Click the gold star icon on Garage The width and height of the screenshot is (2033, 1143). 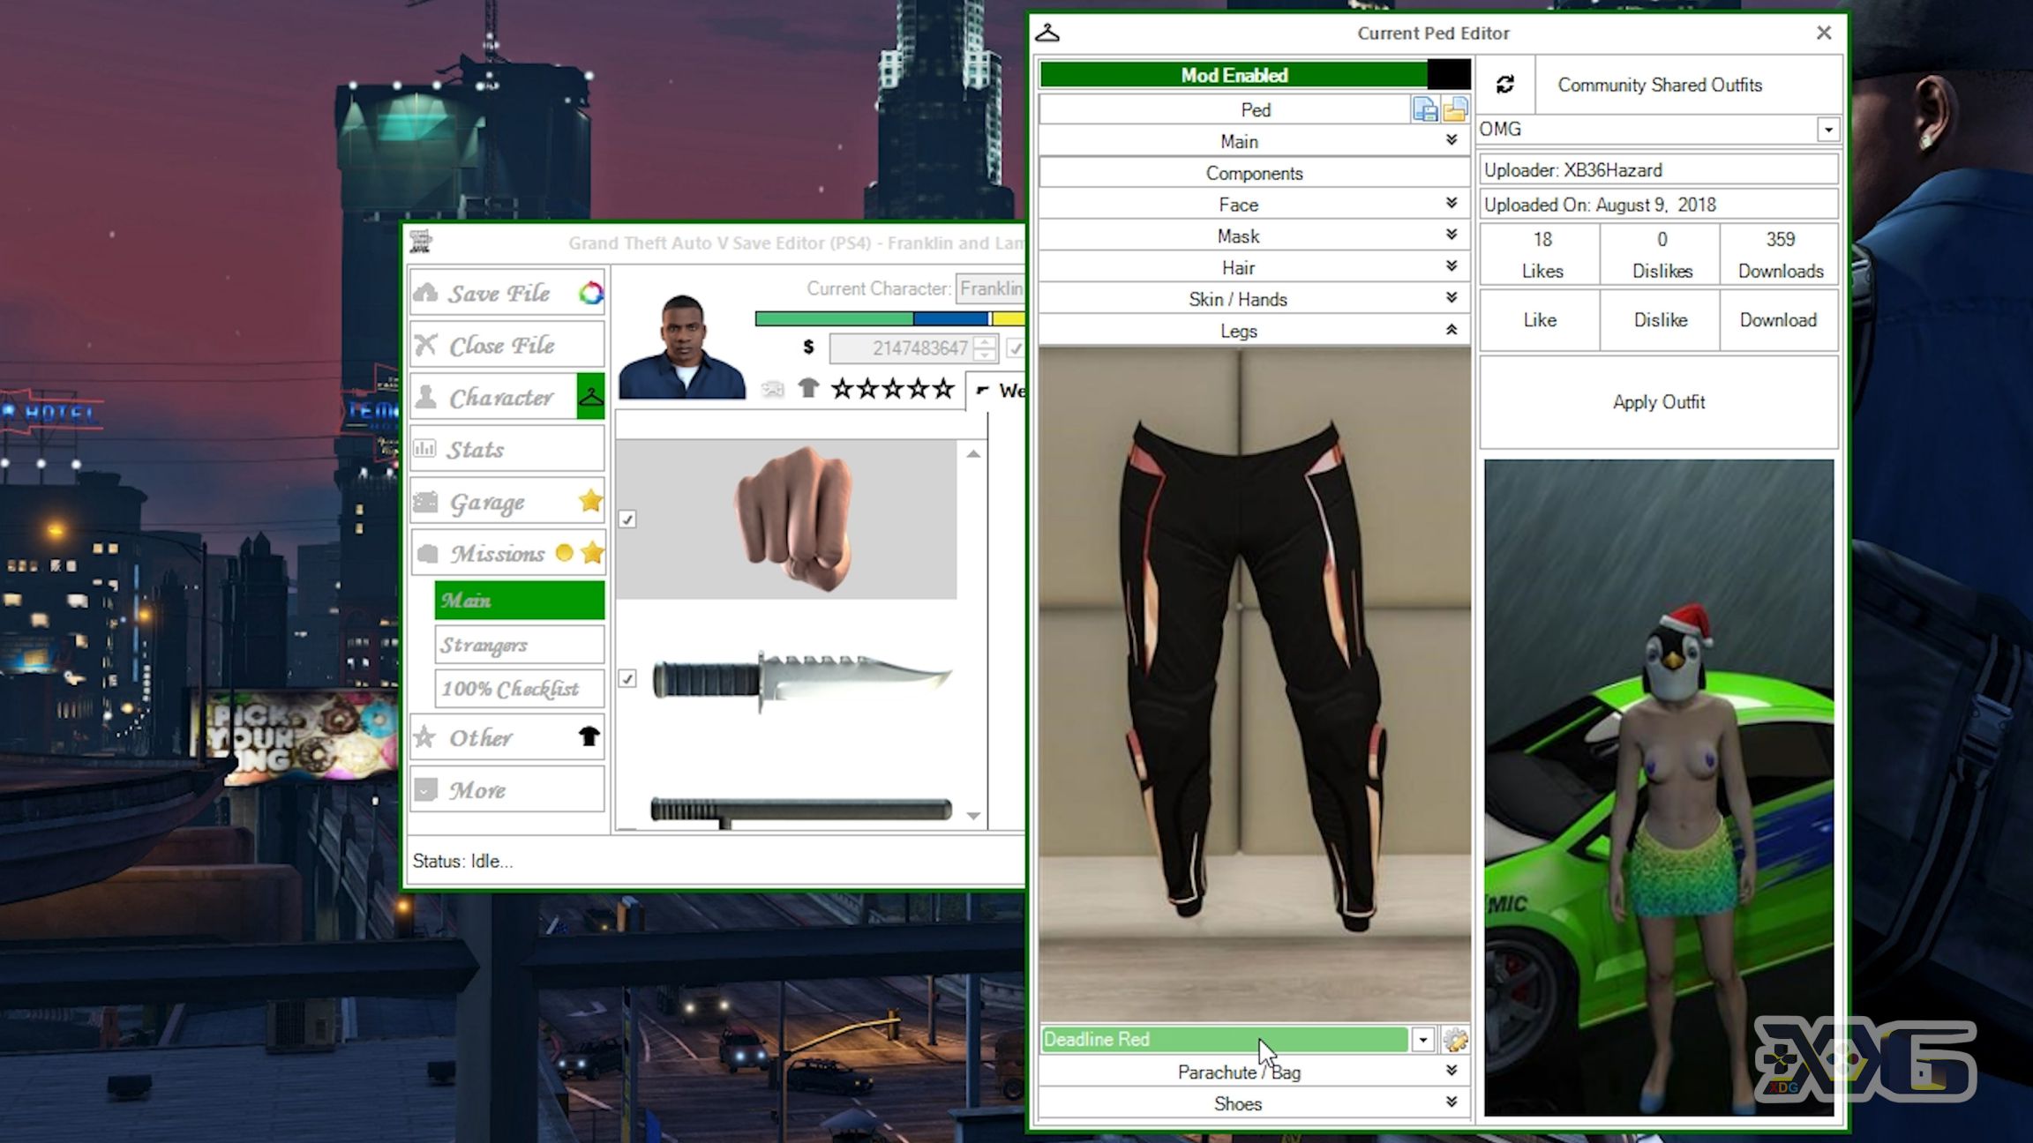(x=590, y=501)
